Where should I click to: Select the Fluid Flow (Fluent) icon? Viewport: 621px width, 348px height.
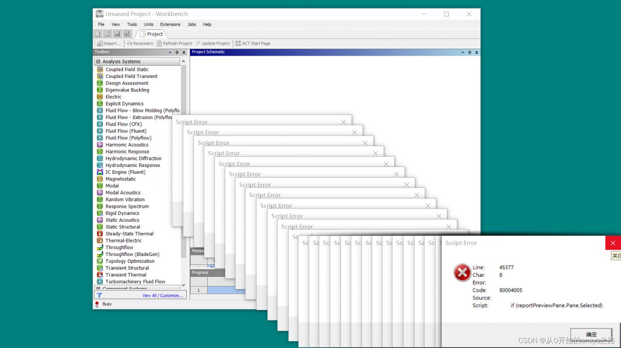pos(100,131)
